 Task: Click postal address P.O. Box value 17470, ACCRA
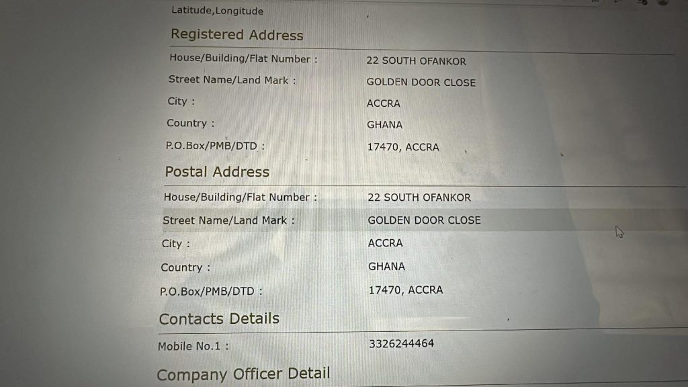click(x=406, y=290)
